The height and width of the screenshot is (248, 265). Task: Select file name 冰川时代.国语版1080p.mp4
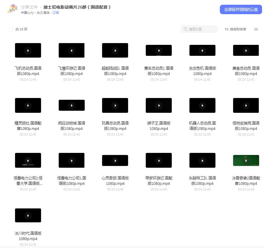click(x=28, y=236)
